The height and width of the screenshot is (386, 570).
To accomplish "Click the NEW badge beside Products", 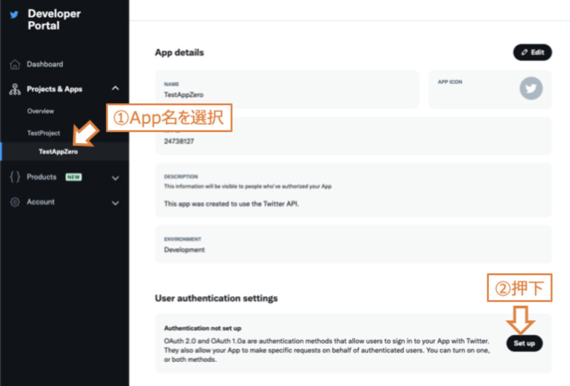I will point(73,177).
